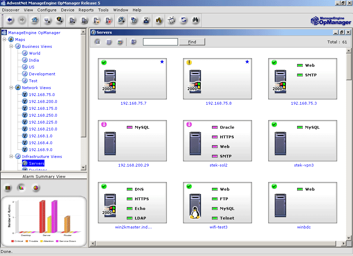Open the Configure menu
Screen dimensions: 353x256
pyautogui.click(x=47, y=10)
